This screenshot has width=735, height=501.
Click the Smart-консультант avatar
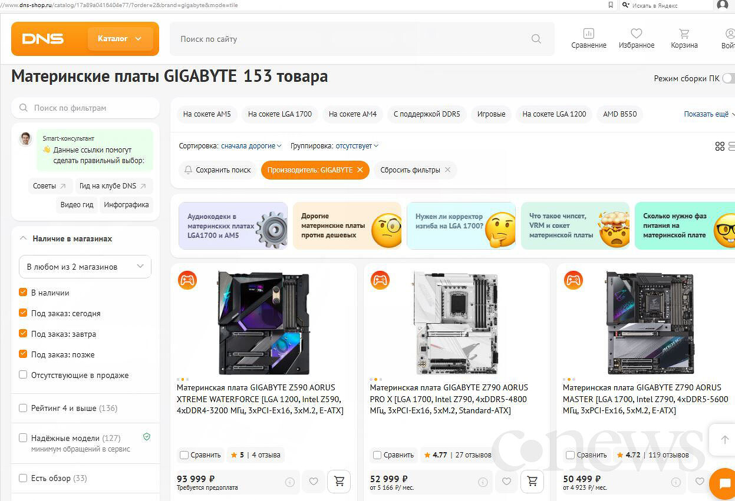25,139
